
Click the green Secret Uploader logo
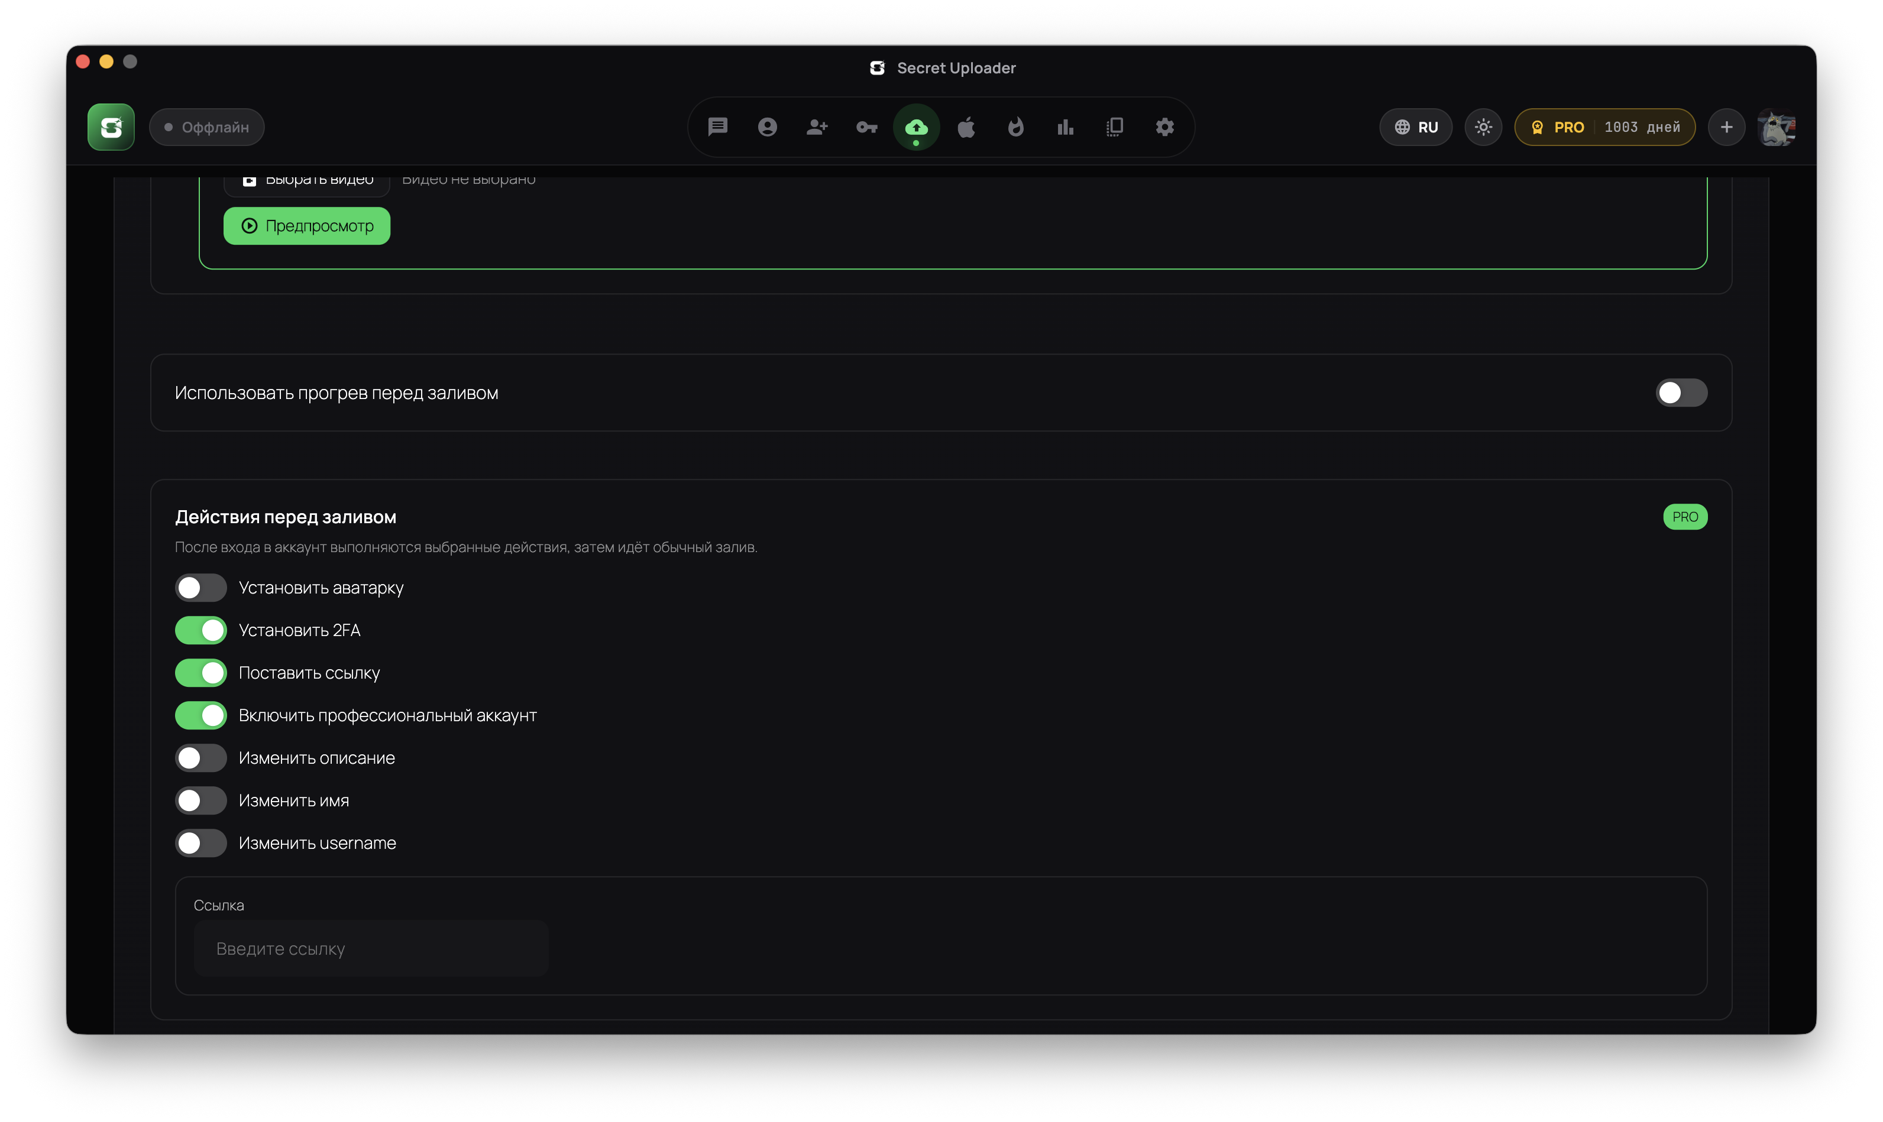(111, 127)
